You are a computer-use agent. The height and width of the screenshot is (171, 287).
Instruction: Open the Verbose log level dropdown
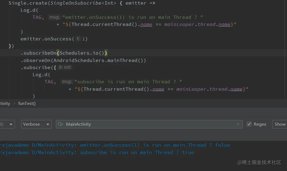tap(36, 124)
